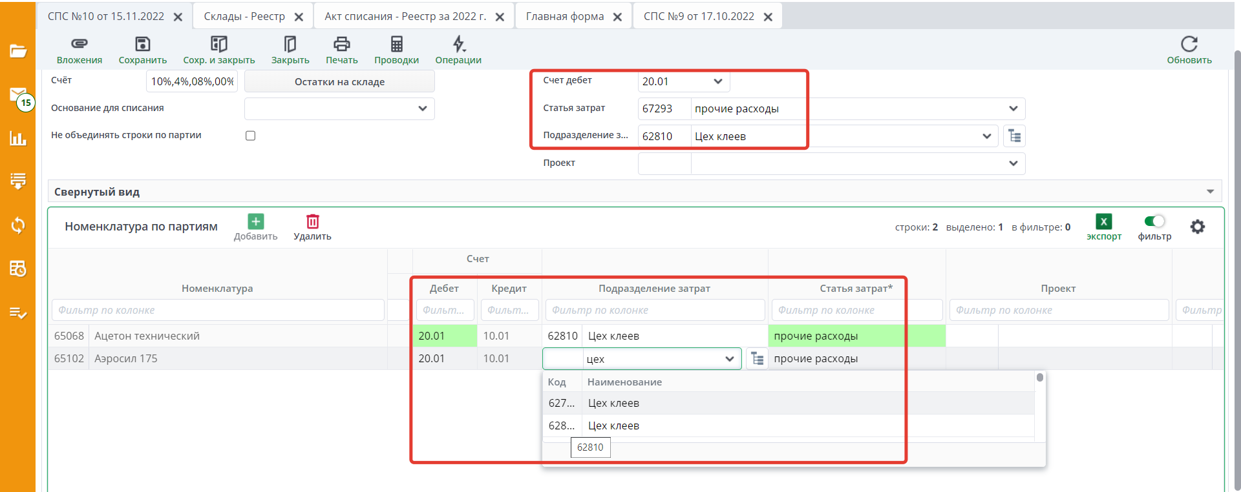
Task: Click the Обновить refresh icon
Action: [x=1189, y=44]
